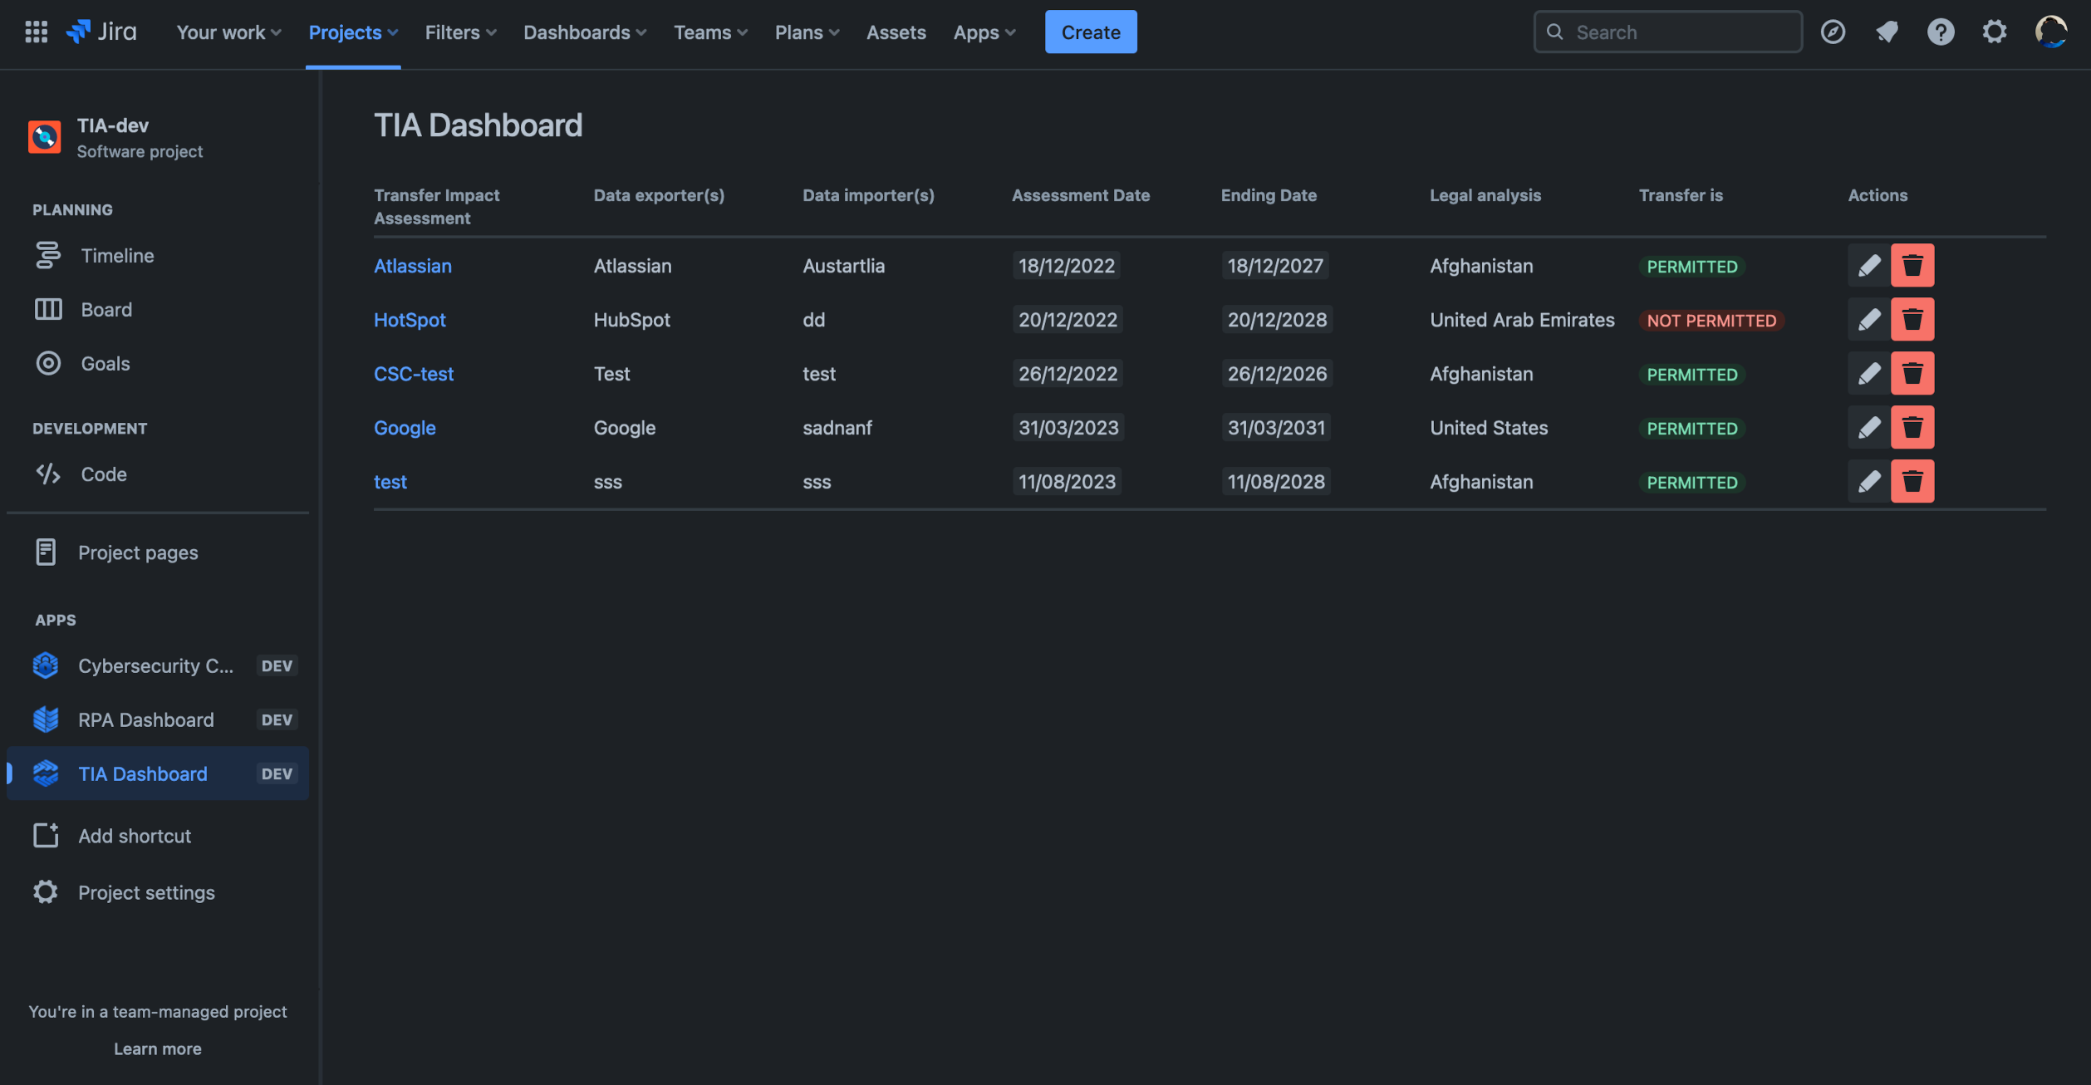
Task: Expand the Apps dropdown
Action: pyautogui.click(x=984, y=32)
